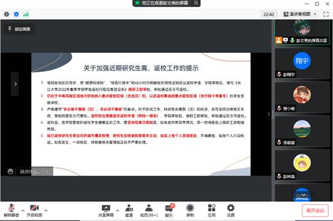Open the Share Screen tool
The height and width of the screenshot is (221, 333).
[x=106, y=210]
